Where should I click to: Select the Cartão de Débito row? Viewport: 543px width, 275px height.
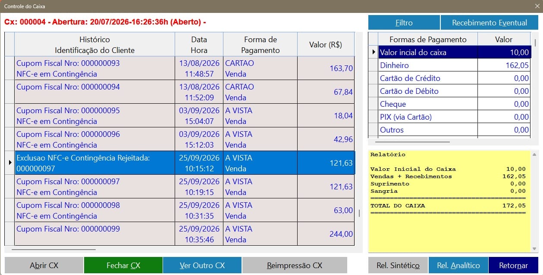point(449,91)
